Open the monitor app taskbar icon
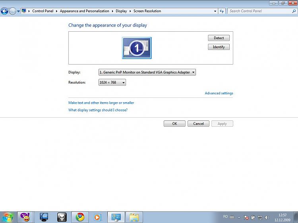This screenshot has height=223, width=298. click(x=44, y=217)
